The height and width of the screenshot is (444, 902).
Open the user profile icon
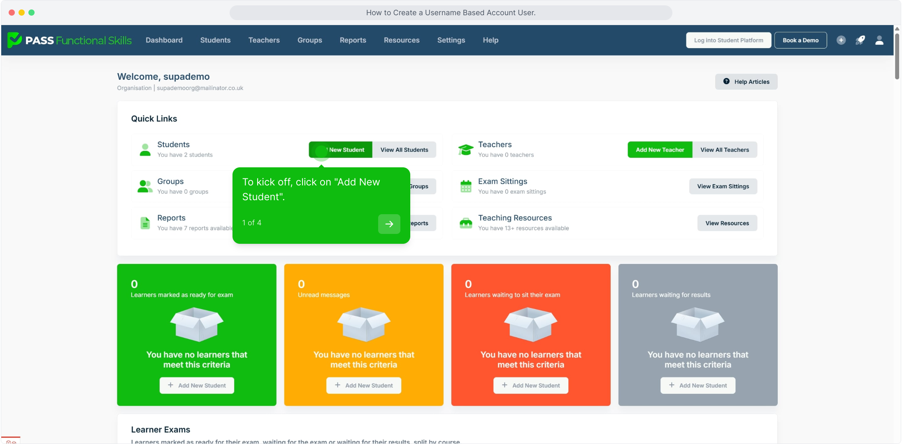(879, 40)
